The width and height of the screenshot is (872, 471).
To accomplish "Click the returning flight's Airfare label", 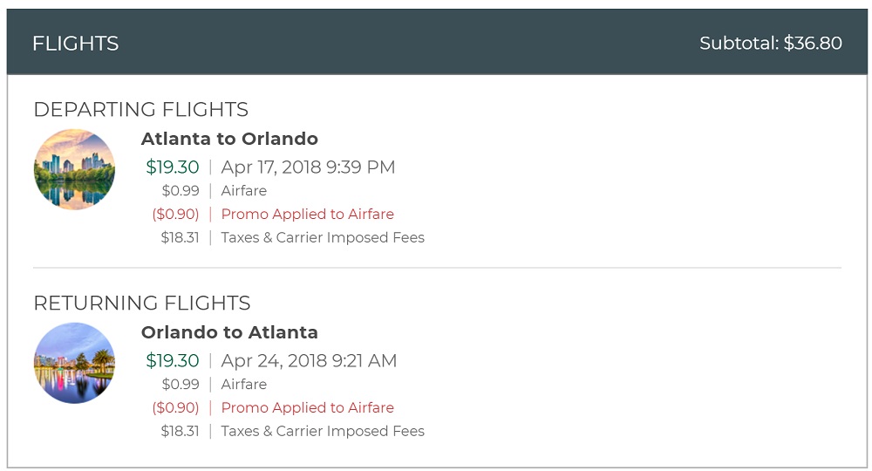I will coord(244,384).
